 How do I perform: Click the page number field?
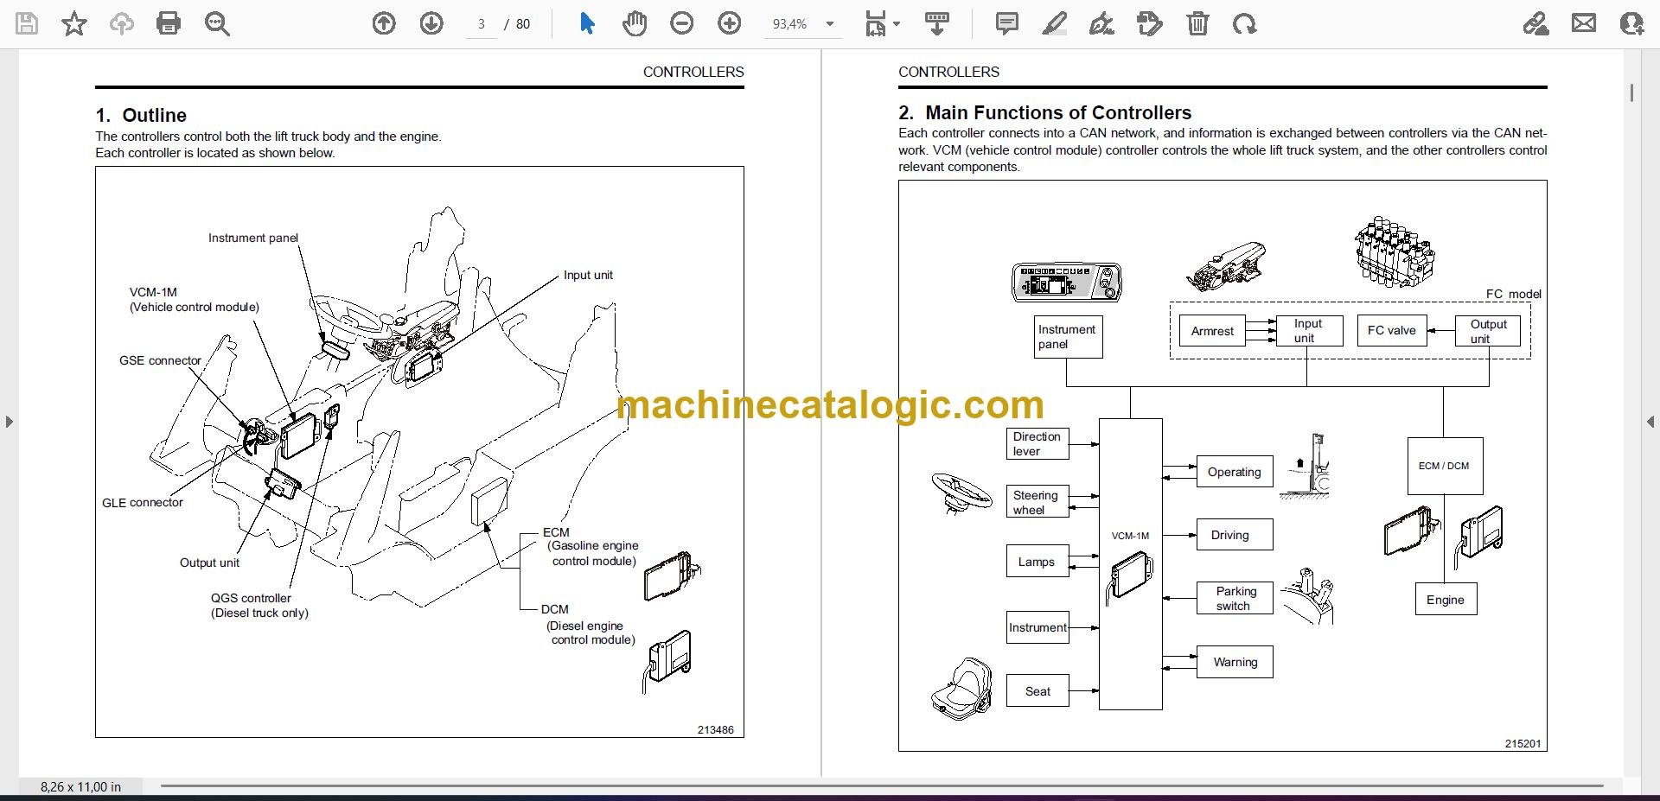pyautogui.click(x=482, y=24)
